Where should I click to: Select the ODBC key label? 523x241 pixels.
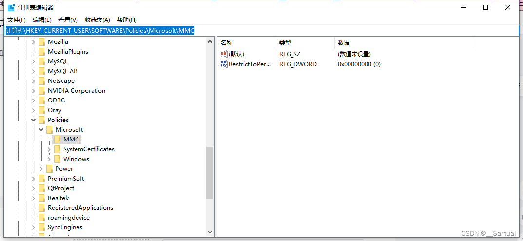57,100
